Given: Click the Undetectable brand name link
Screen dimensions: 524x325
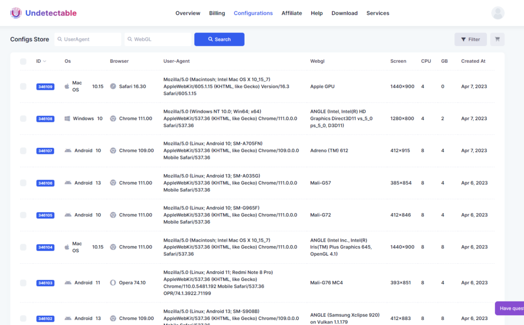Looking at the screenshot, I should pyautogui.click(x=51, y=13).
